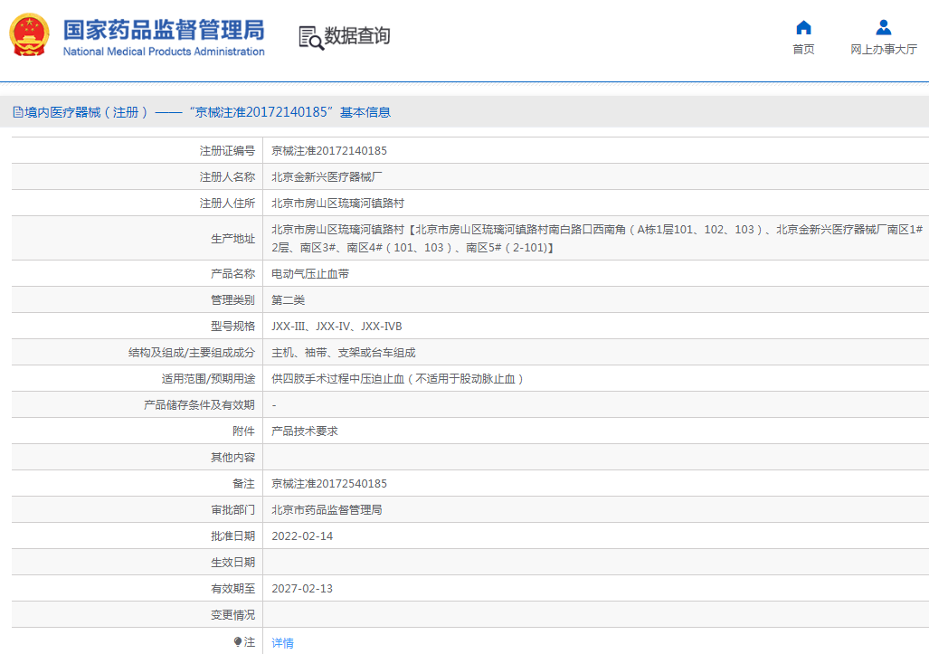929x654 pixels.
Task: Click the approval date 2022-02-14
Action: coord(302,536)
